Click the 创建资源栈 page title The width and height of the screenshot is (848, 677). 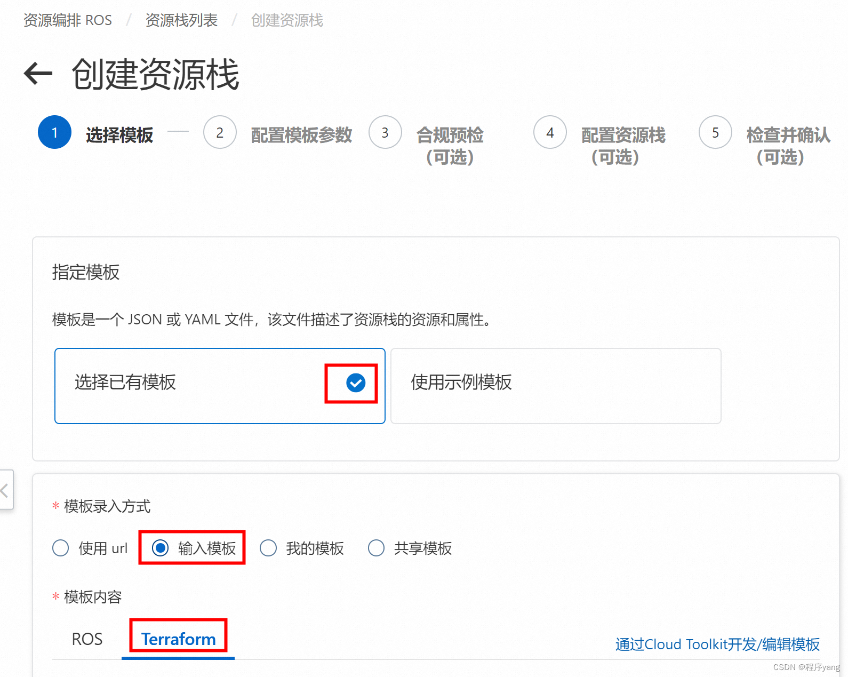155,74
